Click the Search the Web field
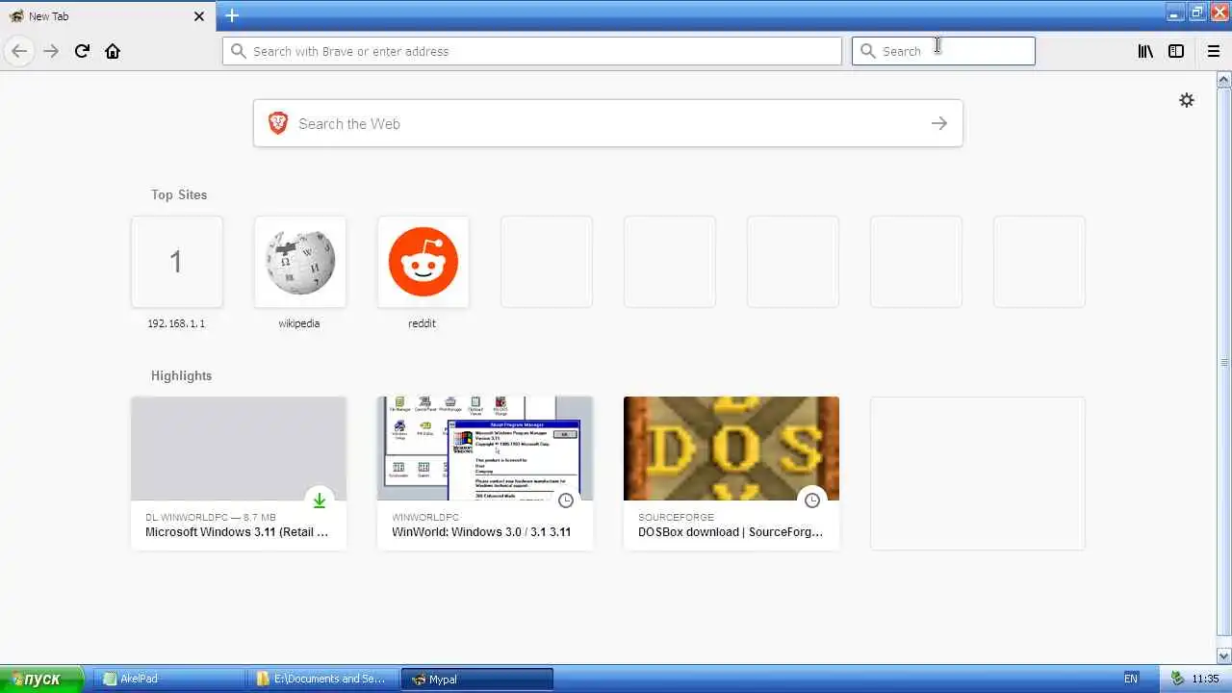 608,123
